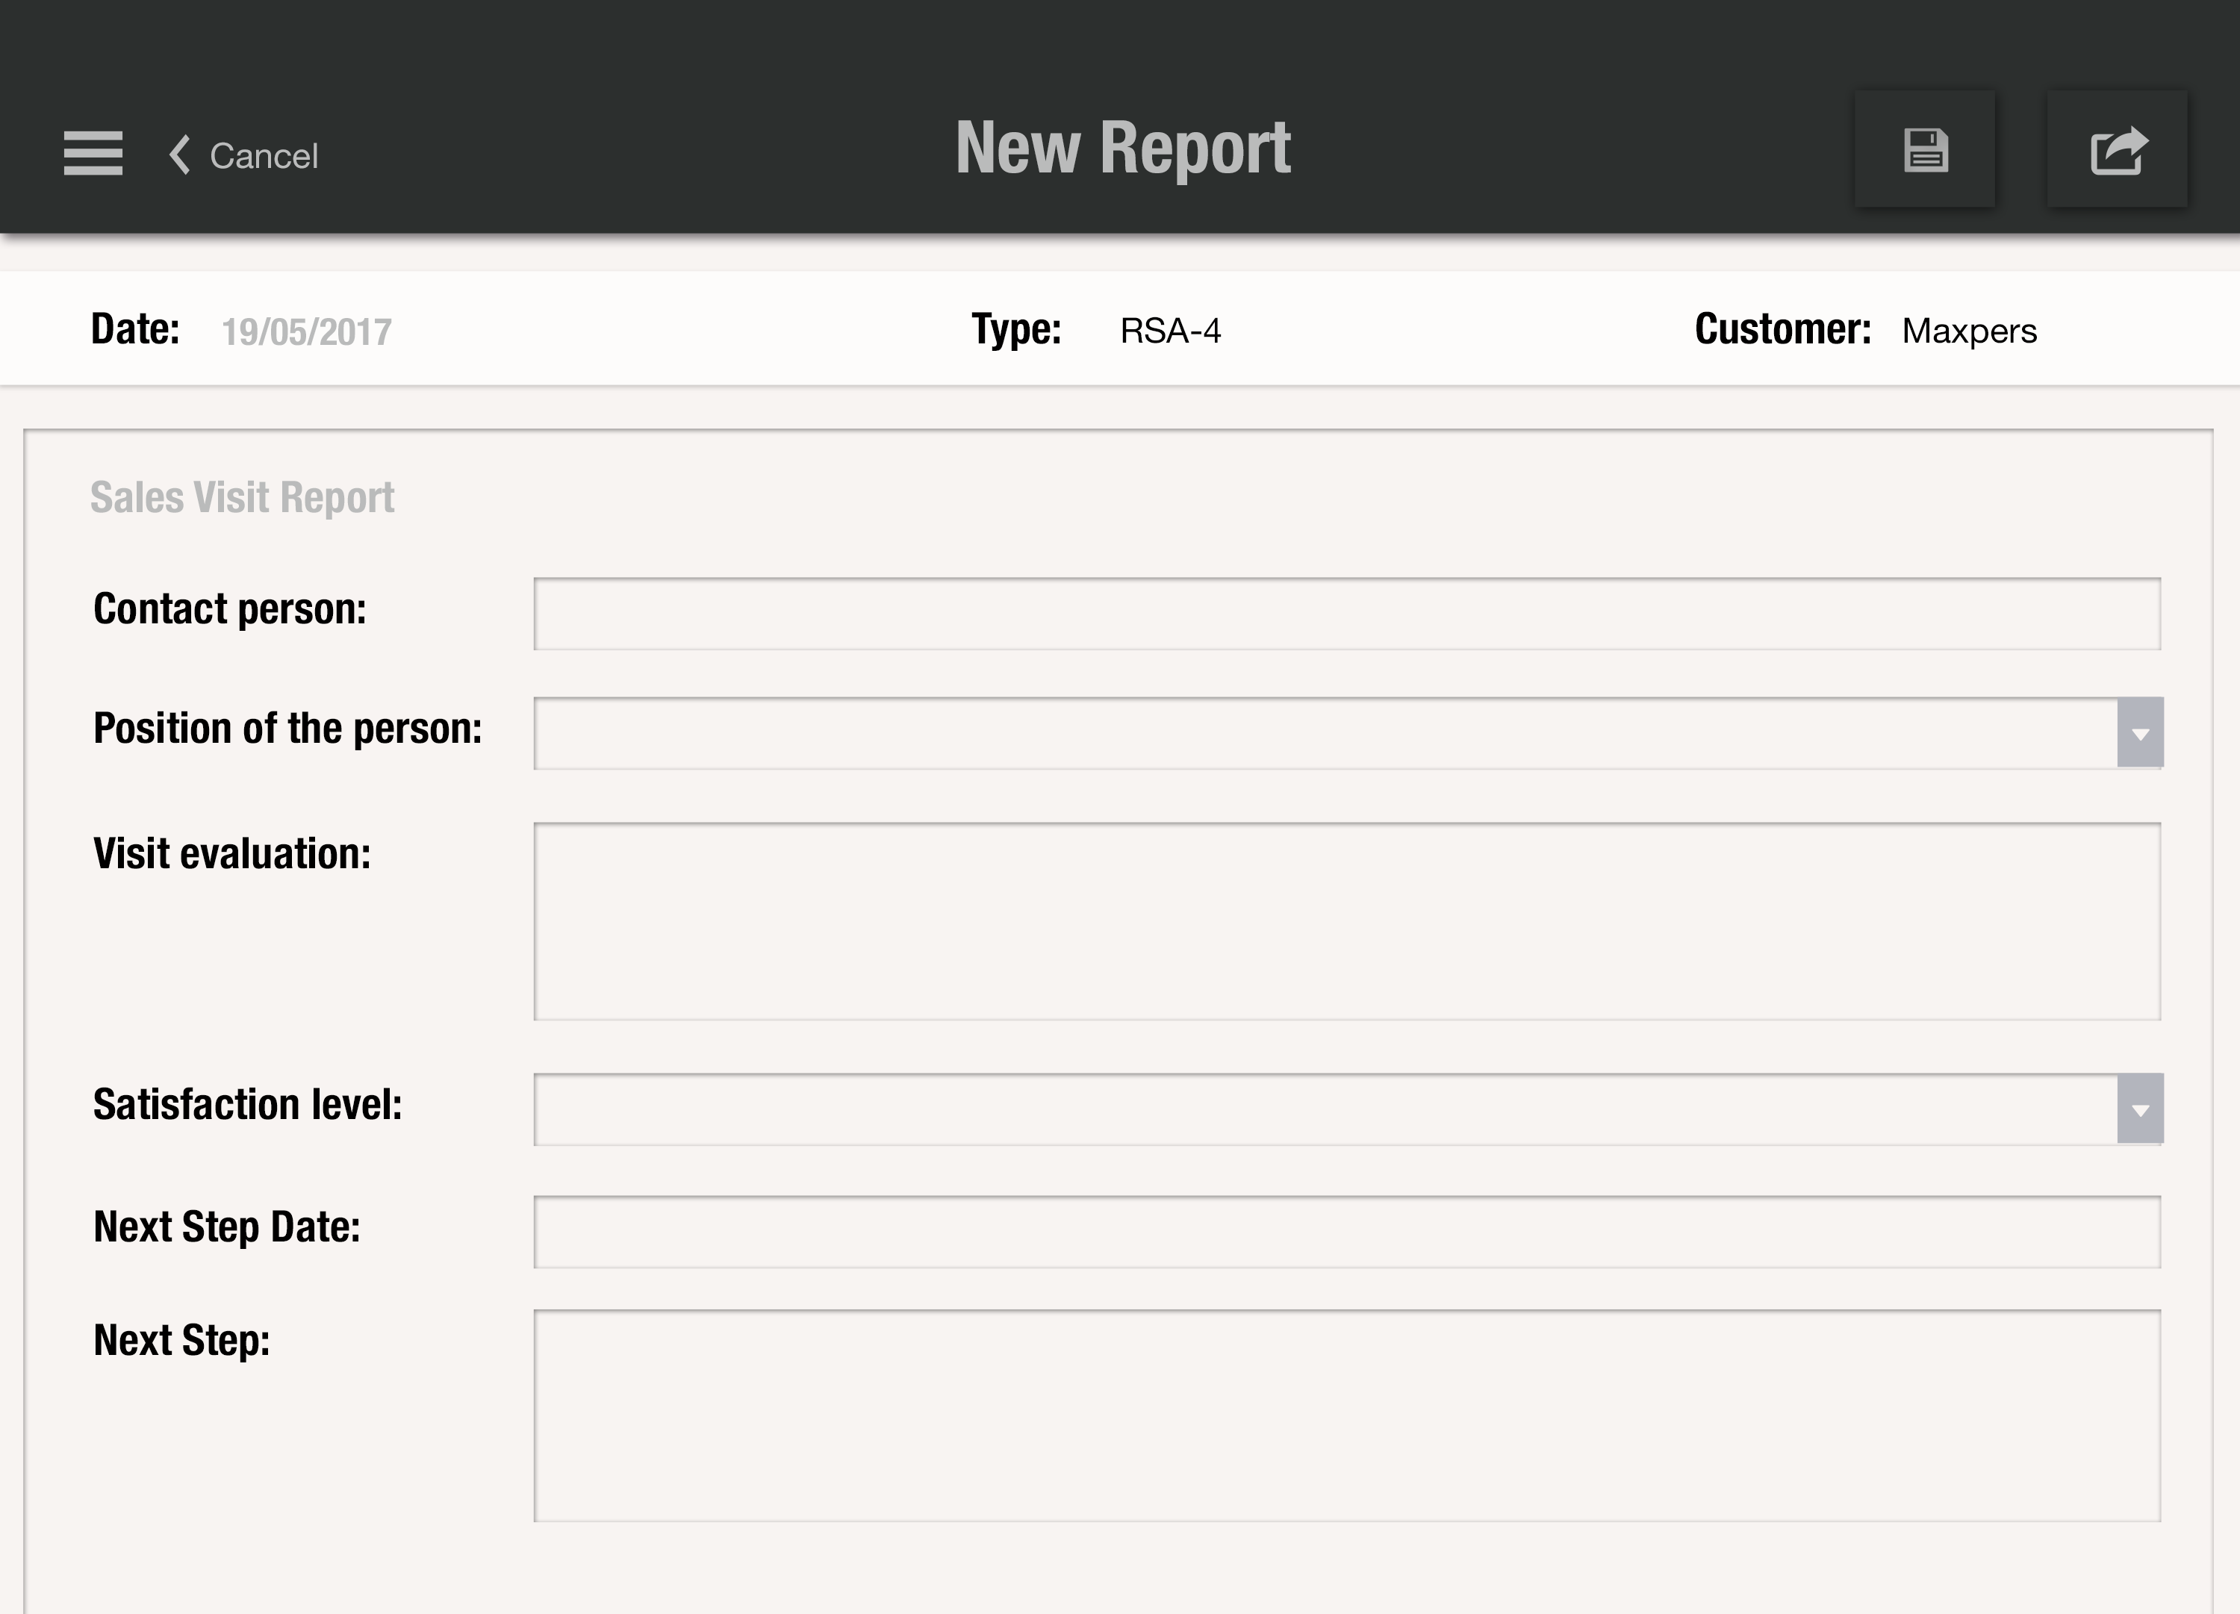This screenshot has height=1614, width=2240.
Task: Click the Sales Visit Report section header
Action: [x=243, y=496]
